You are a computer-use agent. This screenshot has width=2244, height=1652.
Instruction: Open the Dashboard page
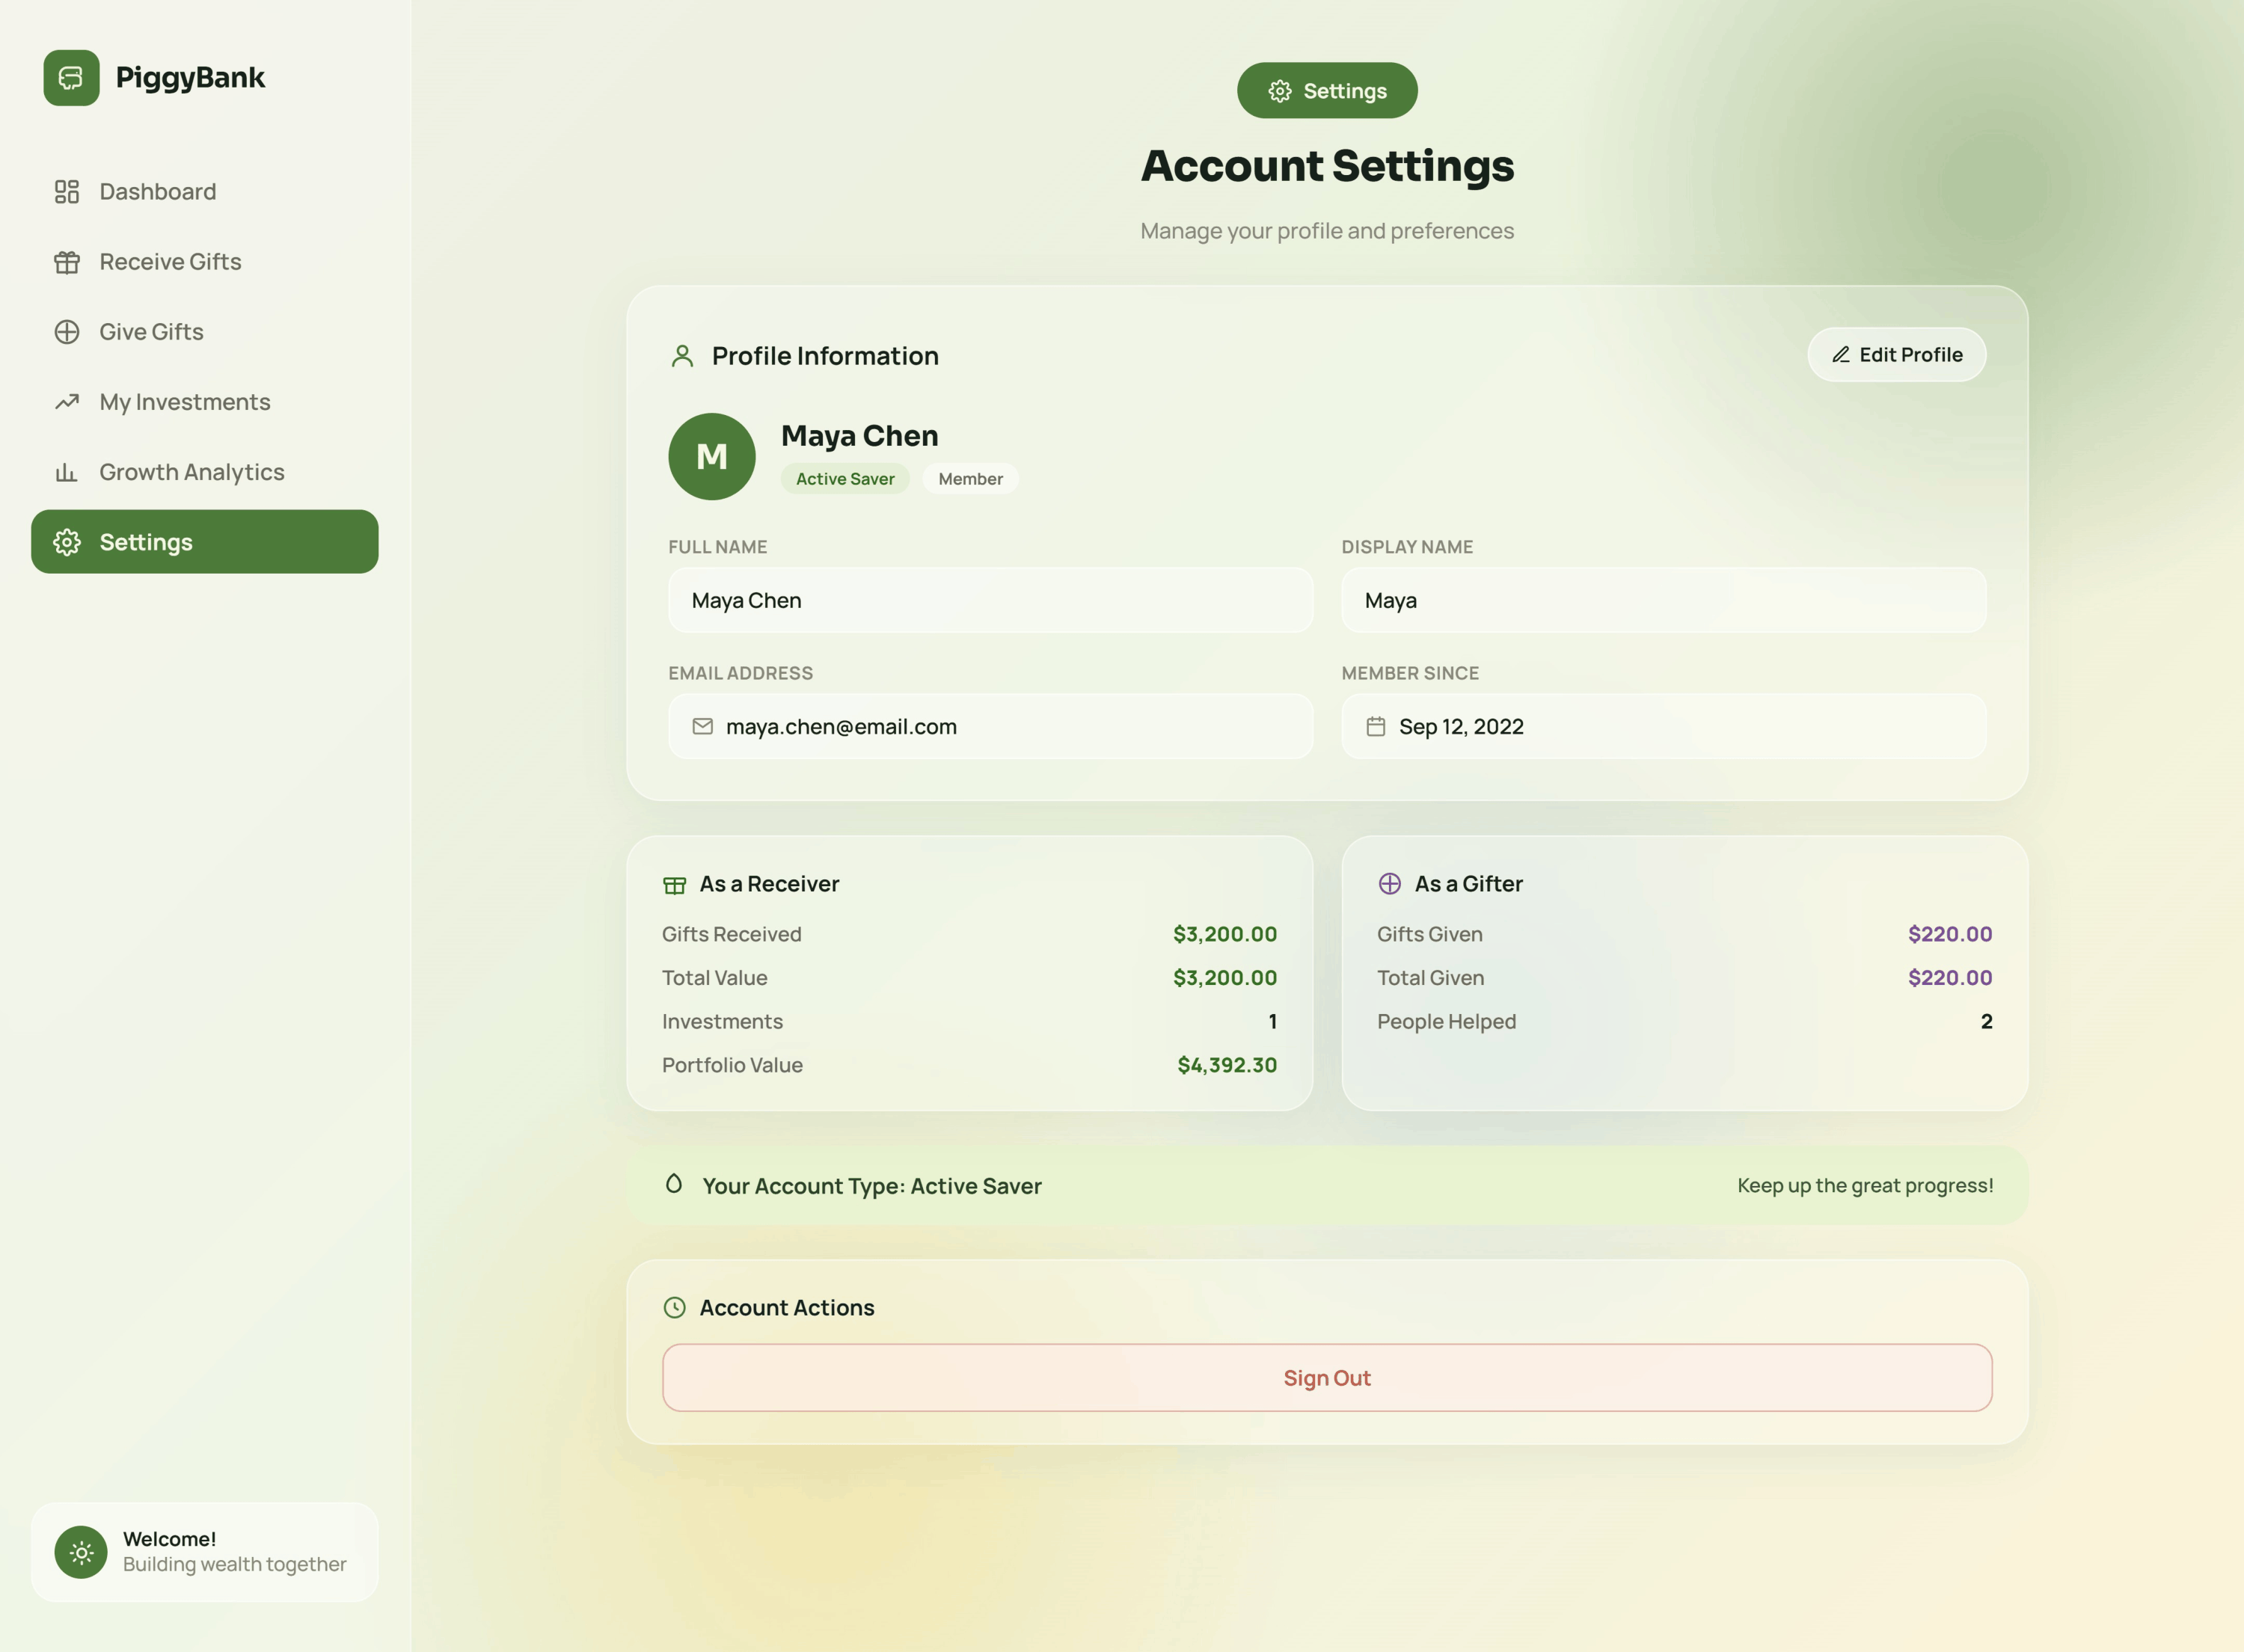[205, 191]
